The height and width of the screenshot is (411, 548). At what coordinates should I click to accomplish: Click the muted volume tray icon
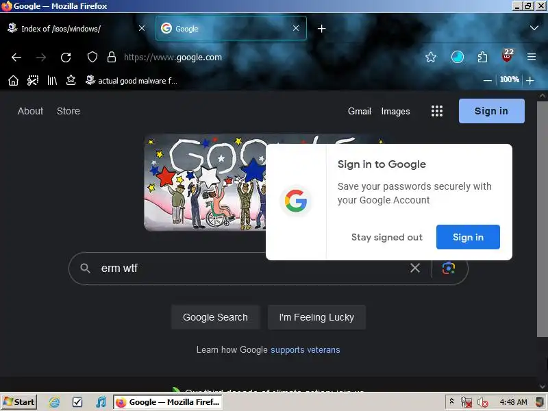(483, 403)
